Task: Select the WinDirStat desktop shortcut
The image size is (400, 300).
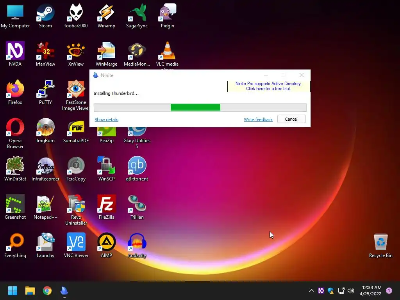Action: [x=15, y=169]
